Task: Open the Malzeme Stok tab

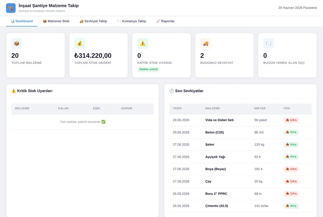Action: (x=56, y=21)
